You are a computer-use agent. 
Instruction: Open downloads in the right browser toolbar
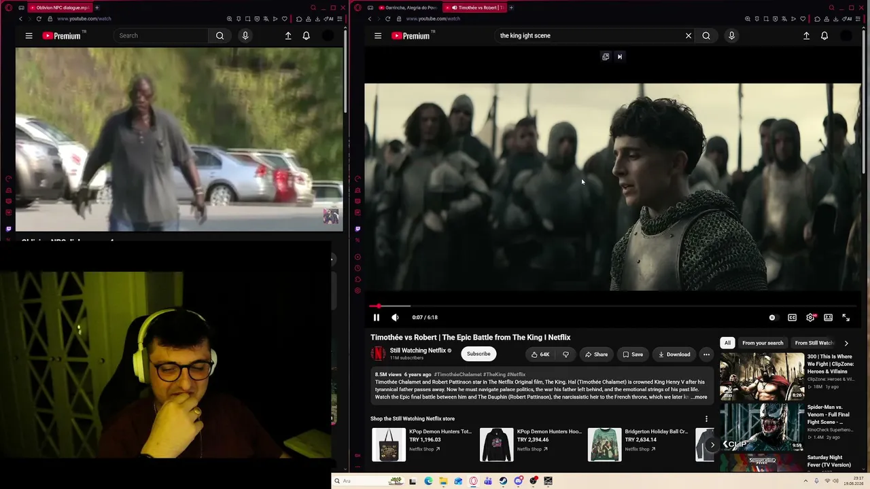[835, 18]
